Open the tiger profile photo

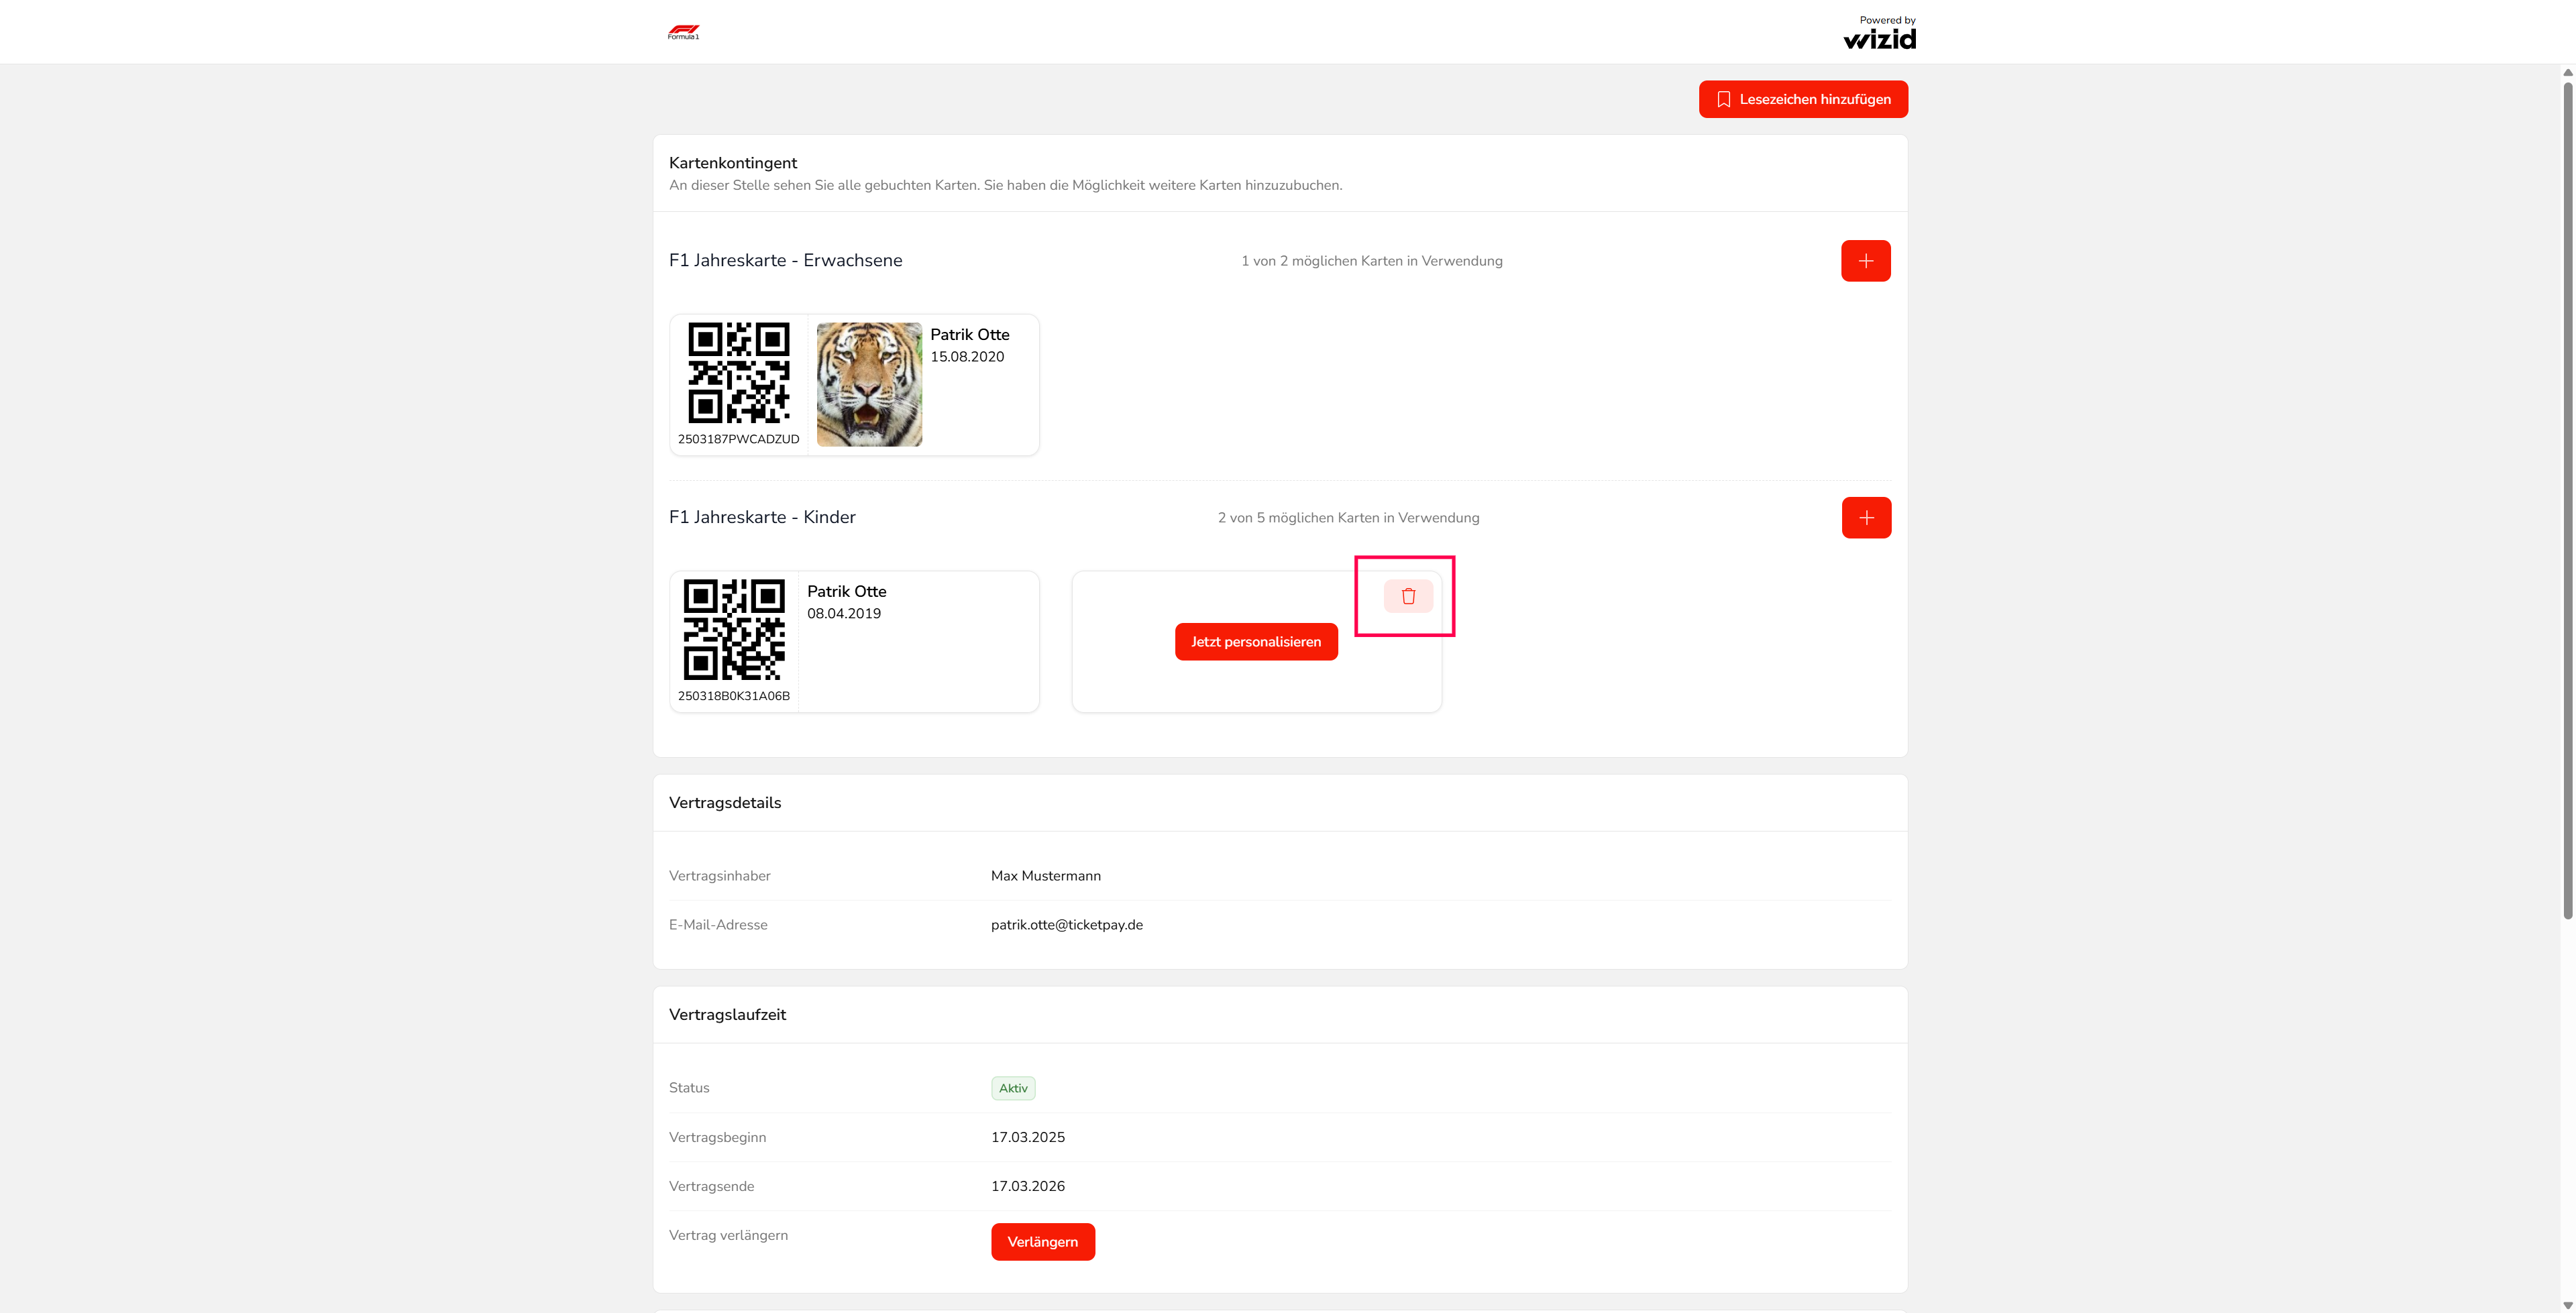click(x=869, y=384)
